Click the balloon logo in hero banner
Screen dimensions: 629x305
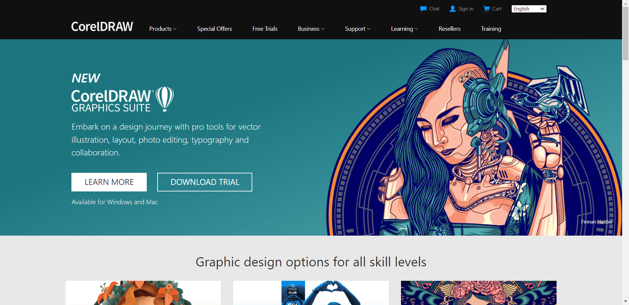[164, 99]
